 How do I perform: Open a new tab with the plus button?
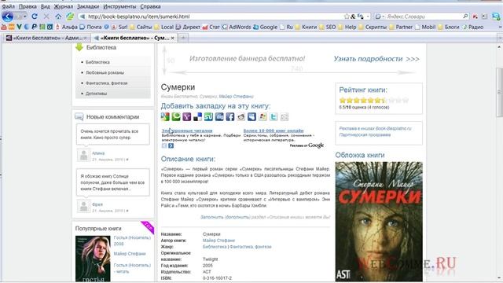(x=183, y=38)
